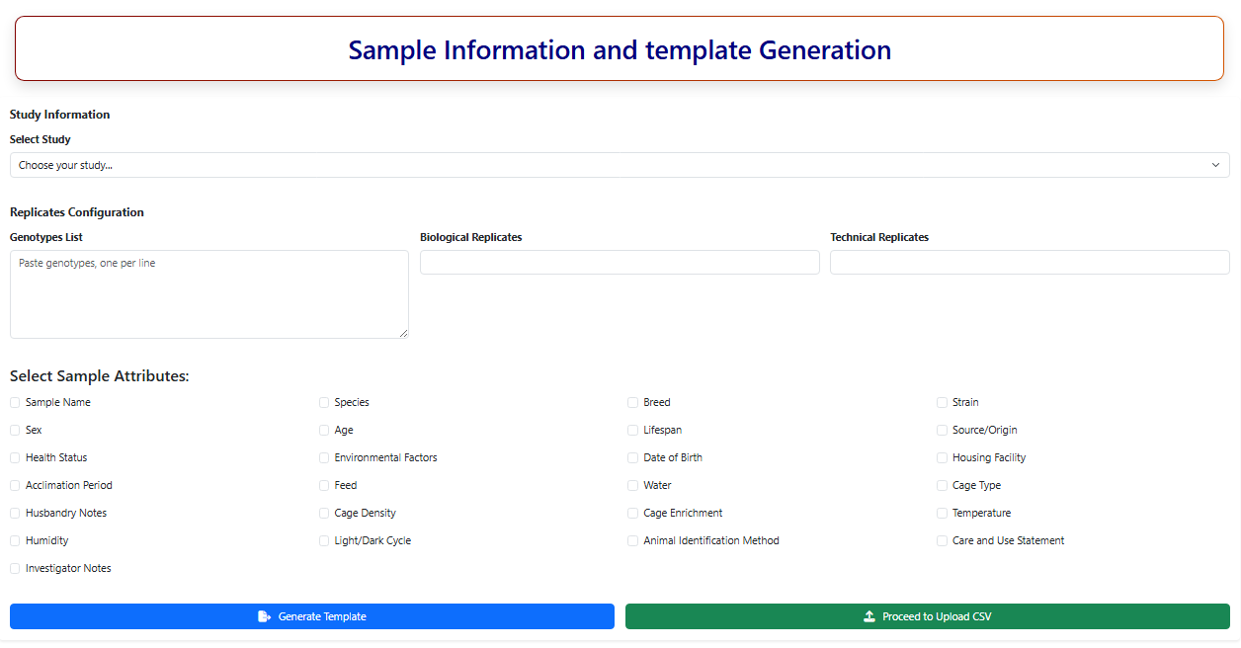Screen dimensions: 1241x648
Task: Select the Strain attribute checkbox
Action: pyautogui.click(x=942, y=403)
